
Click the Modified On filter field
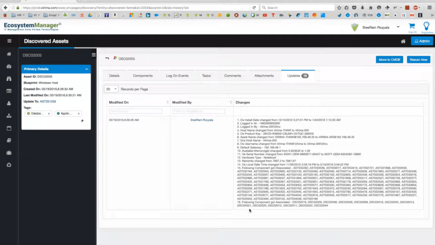click(x=135, y=111)
